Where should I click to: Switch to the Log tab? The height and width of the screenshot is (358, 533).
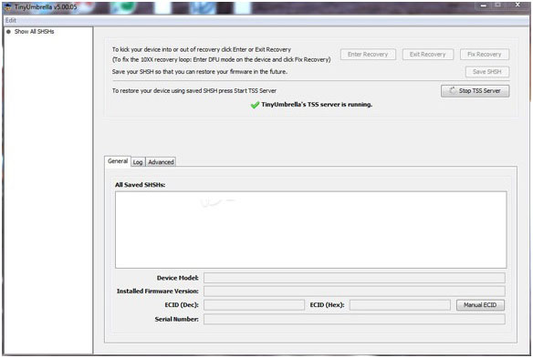138,162
